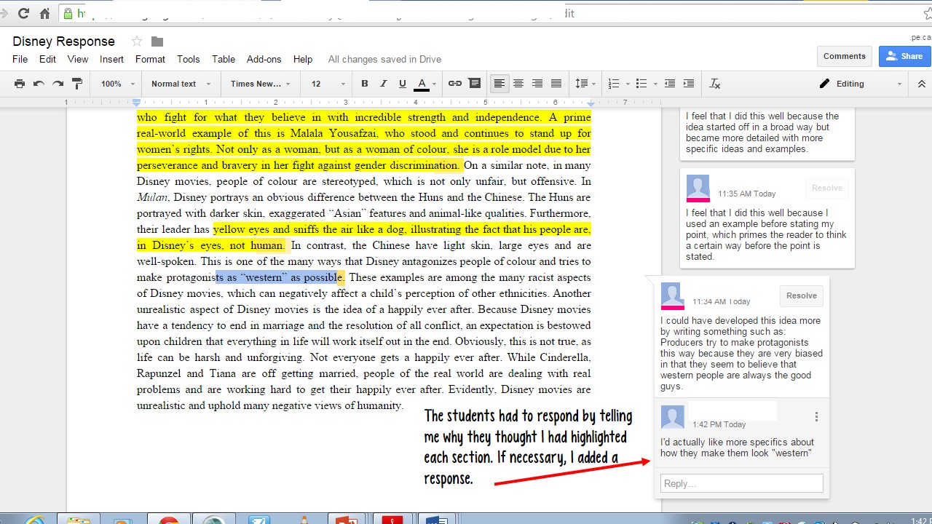Redo the last change

(57, 83)
